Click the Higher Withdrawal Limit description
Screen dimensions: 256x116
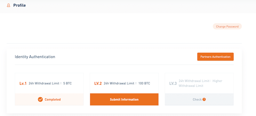click(x=201, y=83)
